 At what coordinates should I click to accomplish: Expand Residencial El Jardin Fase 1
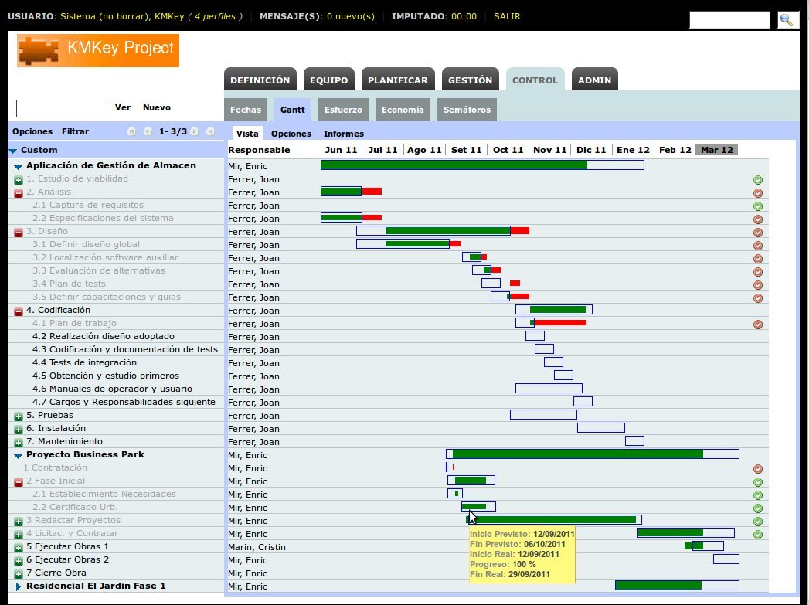coord(19,587)
